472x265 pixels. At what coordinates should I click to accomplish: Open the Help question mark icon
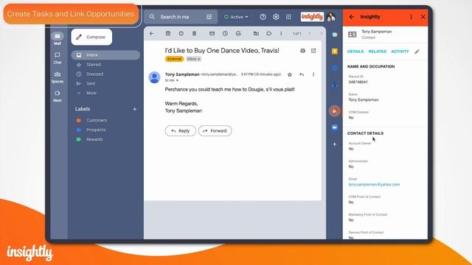point(263,17)
